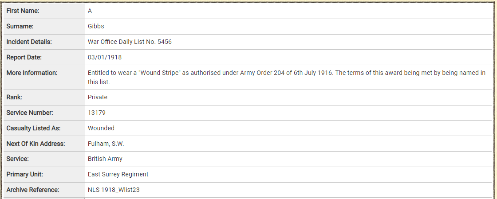Click the rank value Private
Image resolution: width=497 pixels, height=199 pixels.
tap(98, 97)
